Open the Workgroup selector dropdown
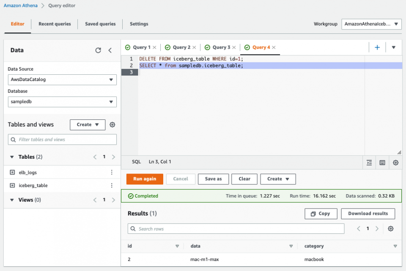The height and width of the screenshot is (271, 406). pyautogui.click(x=371, y=24)
